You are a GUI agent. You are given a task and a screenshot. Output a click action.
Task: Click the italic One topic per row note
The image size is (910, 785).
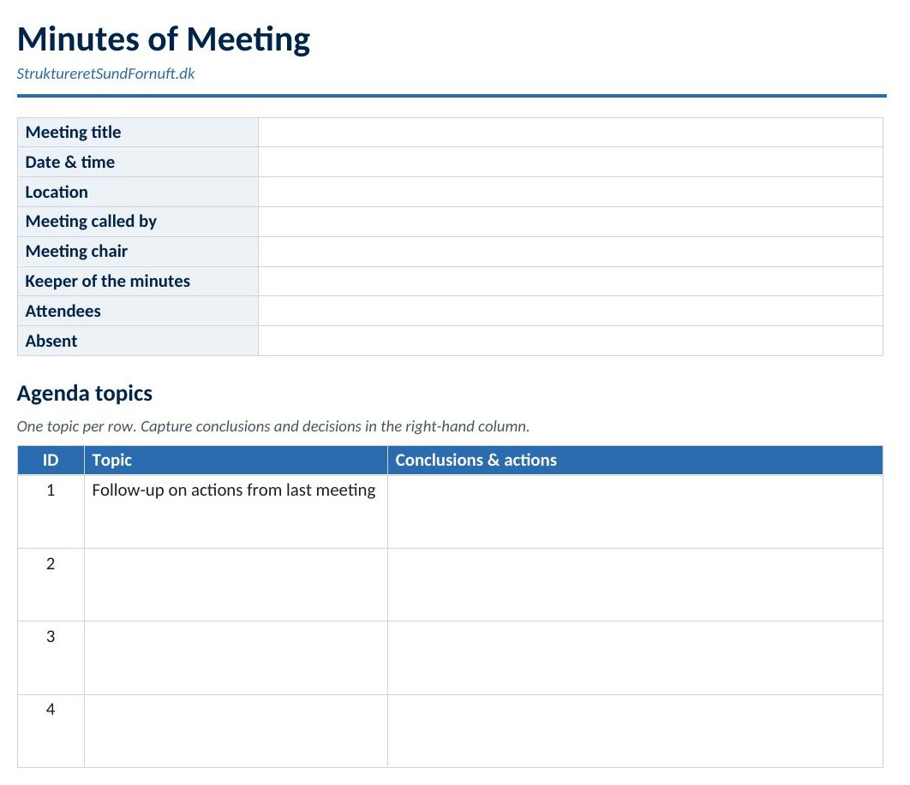[272, 426]
